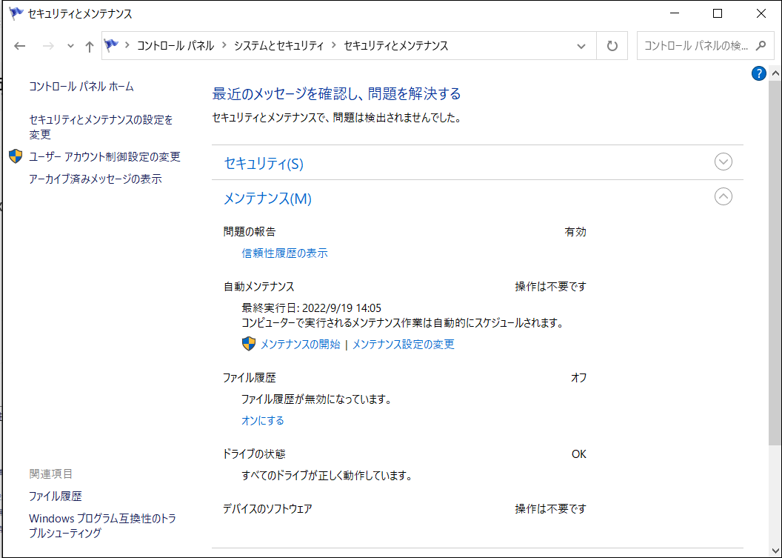Click the vertical scrollbar down arrow
The height and width of the screenshot is (558, 782).
[775, 551]
